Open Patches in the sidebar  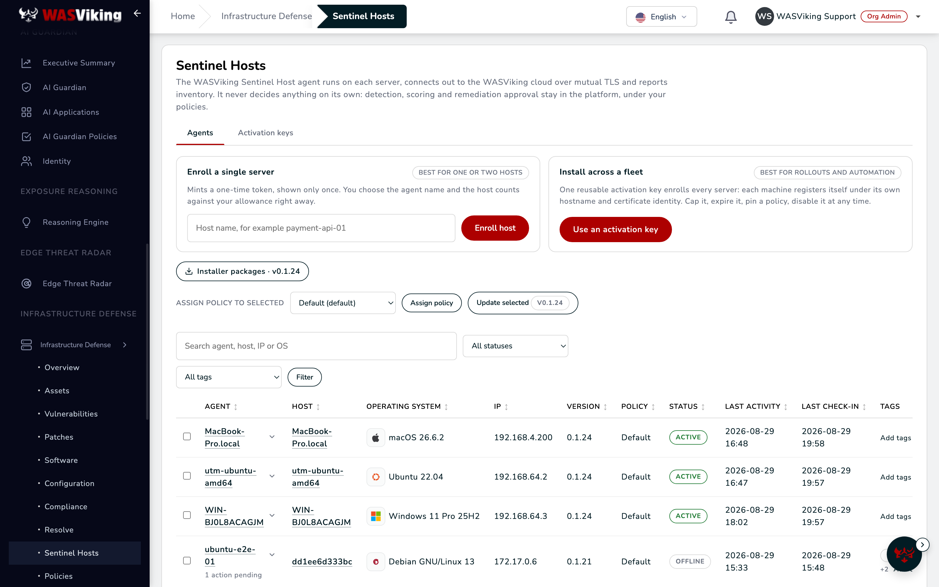pos(59,437)
